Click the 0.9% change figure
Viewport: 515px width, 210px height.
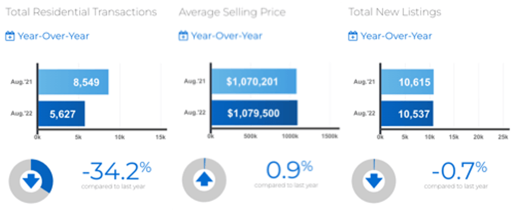(x=289, y=170)
